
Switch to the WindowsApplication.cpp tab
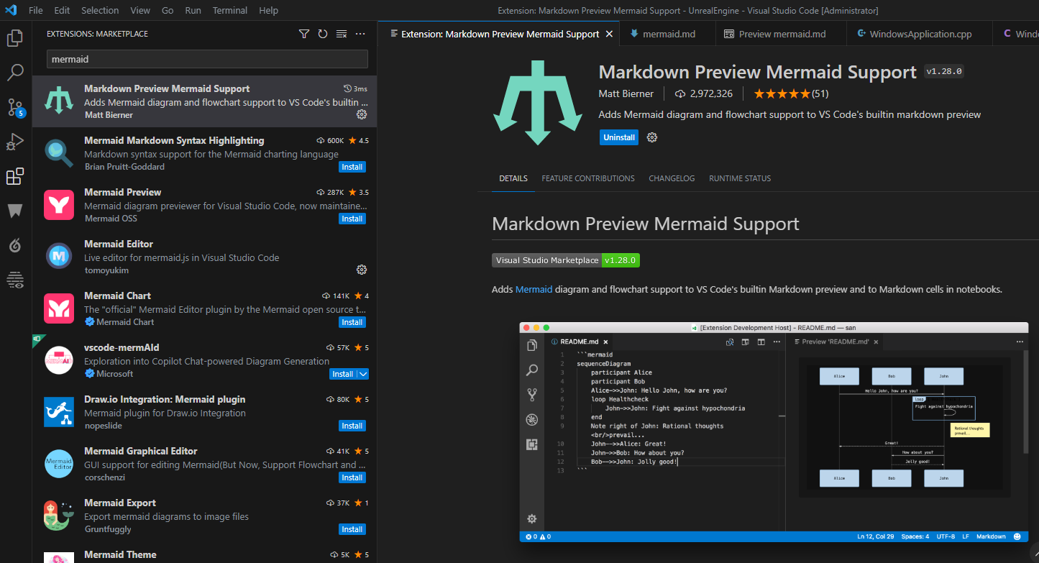pos(920,34)
